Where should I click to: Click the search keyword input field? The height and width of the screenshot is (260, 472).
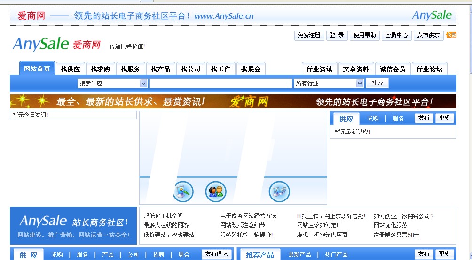220,83
